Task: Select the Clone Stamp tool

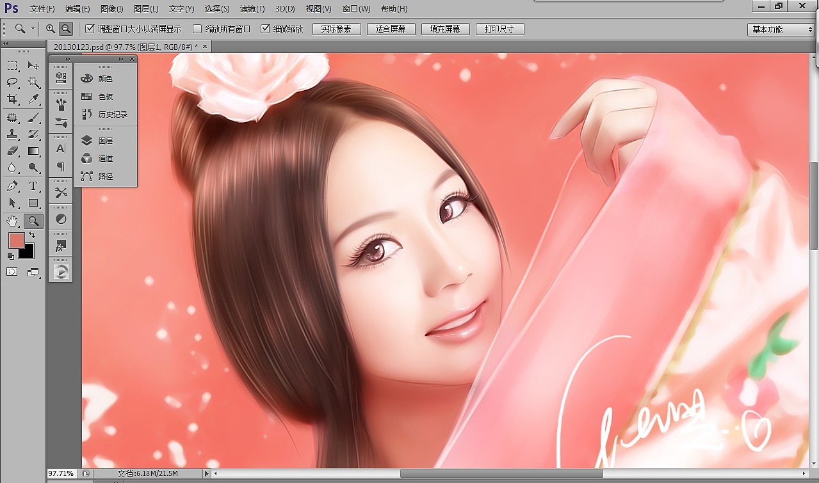Action: tap(12, 134)
